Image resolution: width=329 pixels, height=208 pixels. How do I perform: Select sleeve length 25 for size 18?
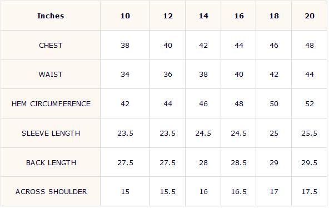[x=274, y=133]
